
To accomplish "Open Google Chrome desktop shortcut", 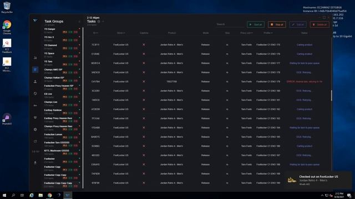I will (7, 27).
